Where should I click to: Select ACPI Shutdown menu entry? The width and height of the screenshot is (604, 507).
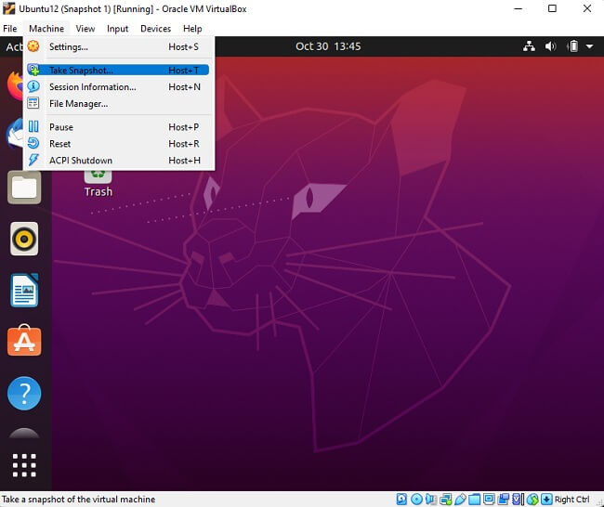coord(81,161)
